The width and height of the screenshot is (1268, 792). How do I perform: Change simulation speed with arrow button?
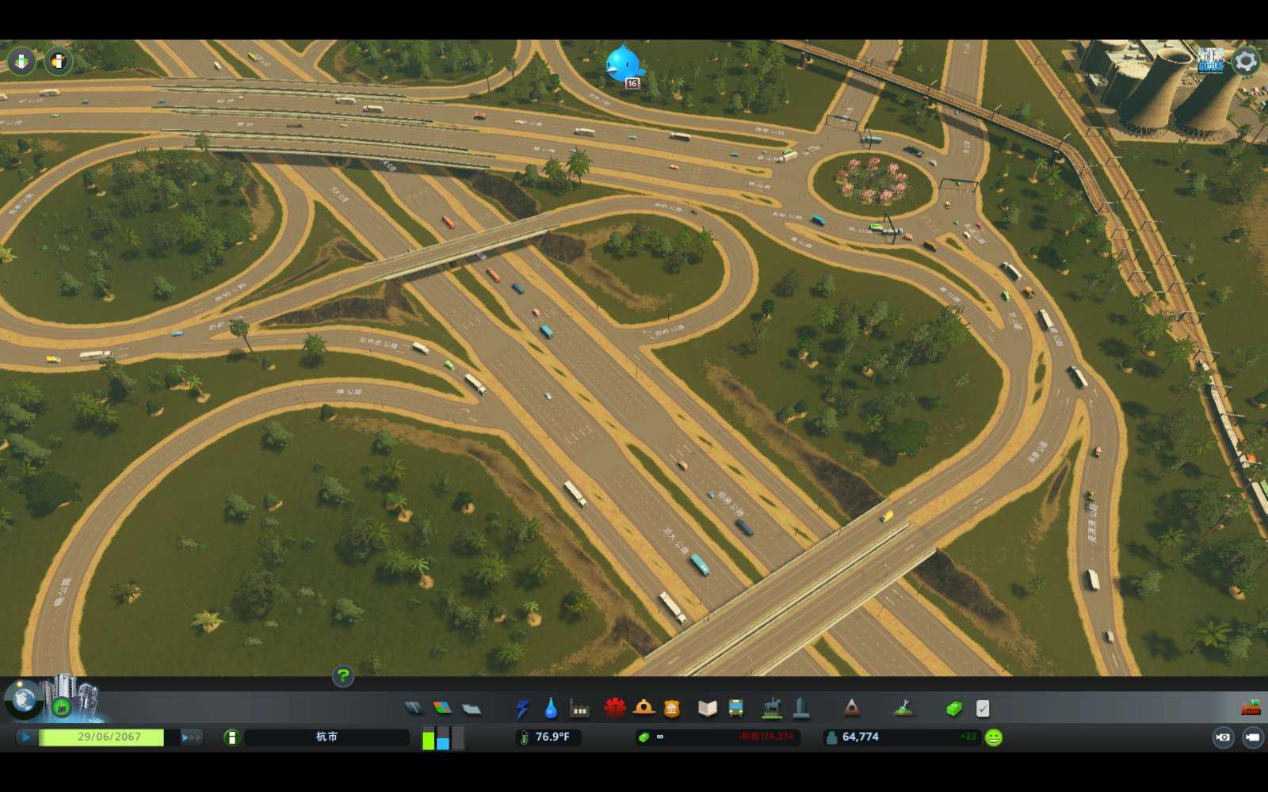(191, 737)
